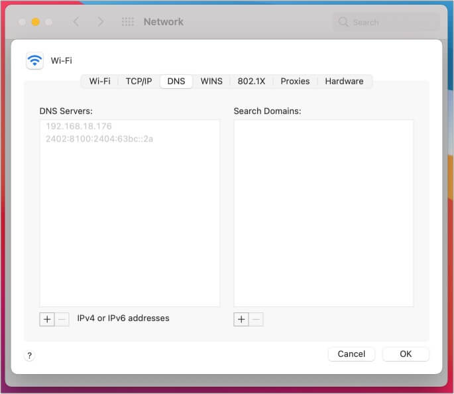
Task: Show all preferences grid icon
Action: (x=128, y=22)
